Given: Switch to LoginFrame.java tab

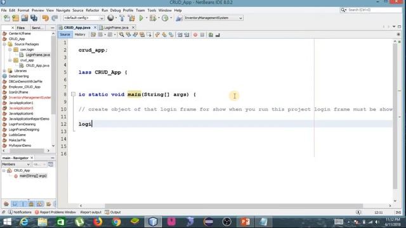Looking at the screenshot, I should pyautogui.click(x=116, y=27).
